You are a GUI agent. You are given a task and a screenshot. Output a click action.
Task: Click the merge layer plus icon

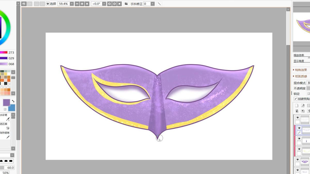303,111
